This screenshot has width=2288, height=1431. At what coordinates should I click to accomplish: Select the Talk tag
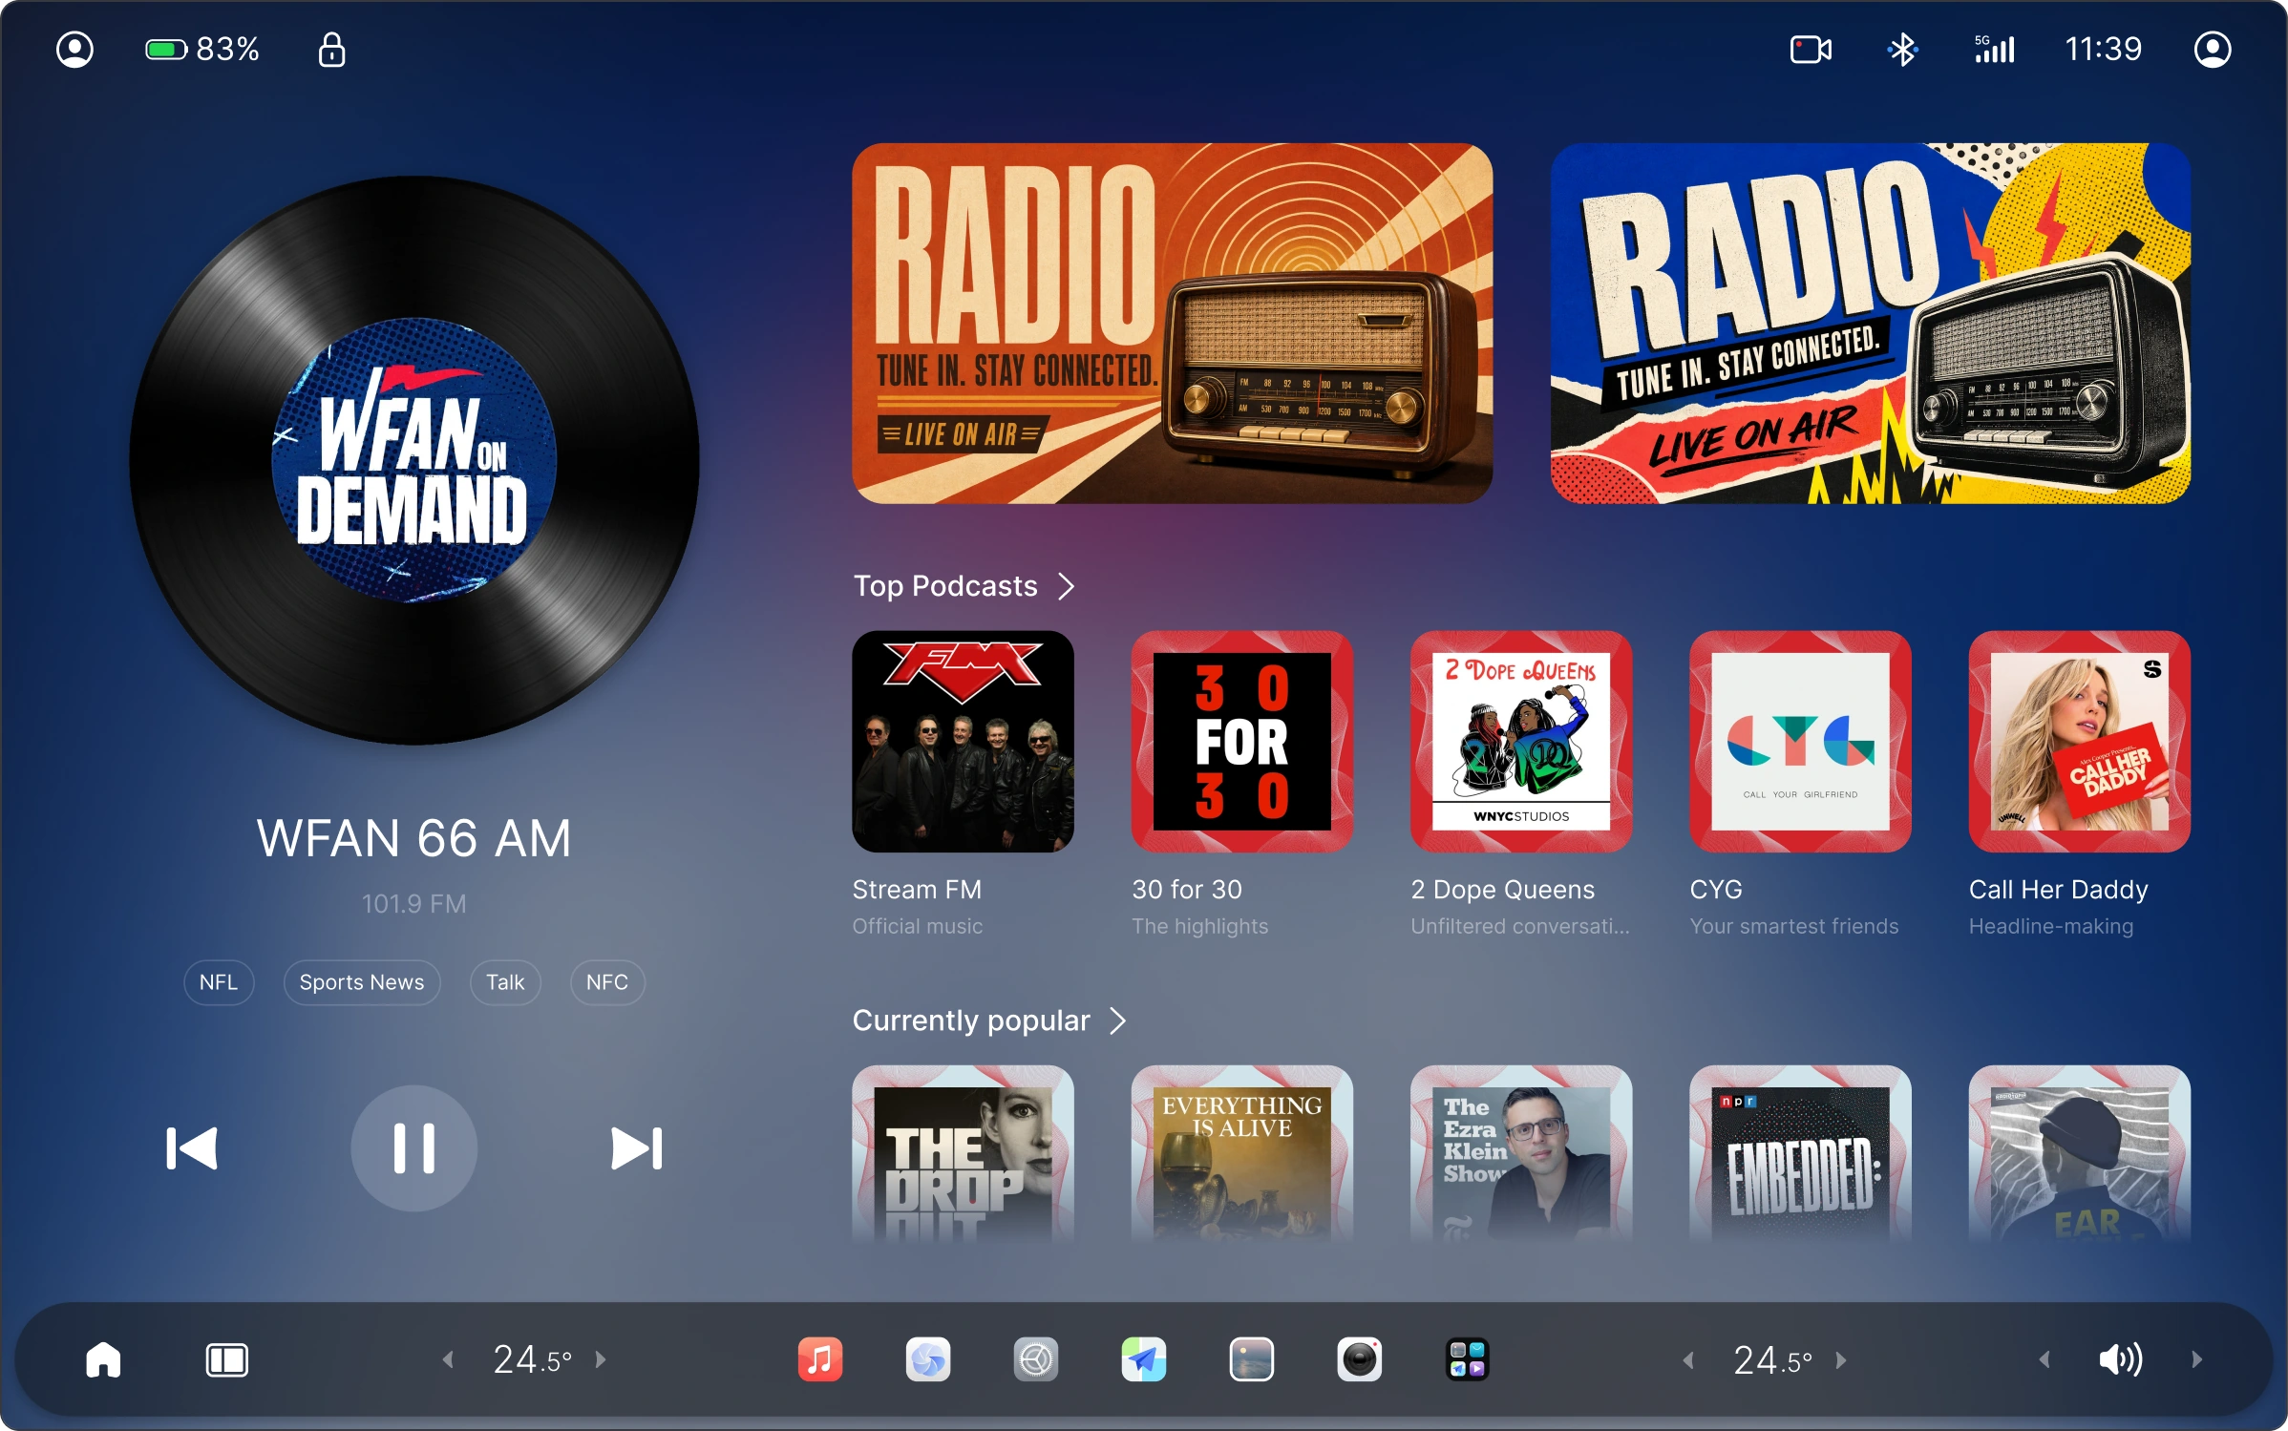(505, 982)
